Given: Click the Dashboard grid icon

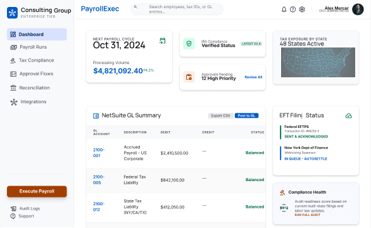Looking at the screenshot, I should (x=13, y=34).
